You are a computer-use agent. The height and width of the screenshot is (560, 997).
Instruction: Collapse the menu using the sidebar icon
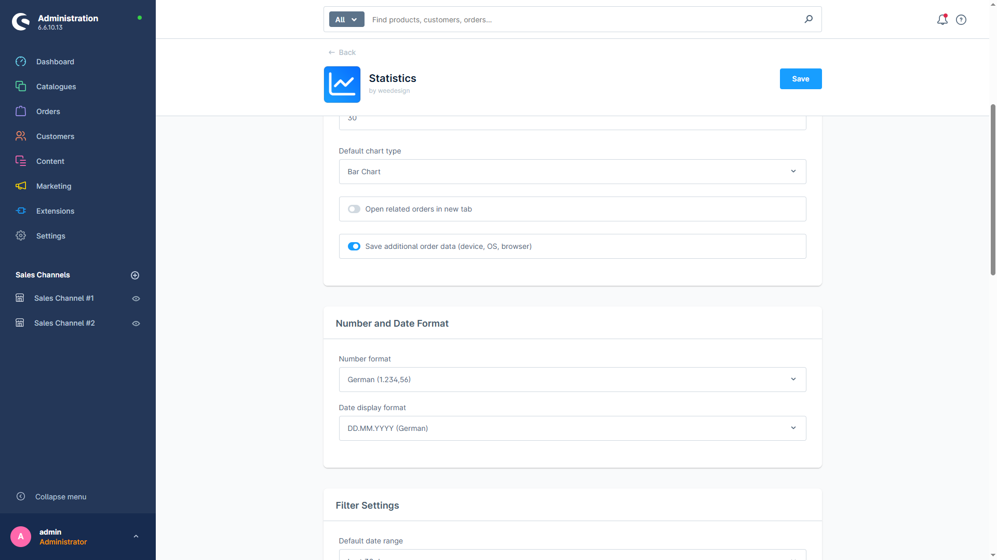(21, 496)
